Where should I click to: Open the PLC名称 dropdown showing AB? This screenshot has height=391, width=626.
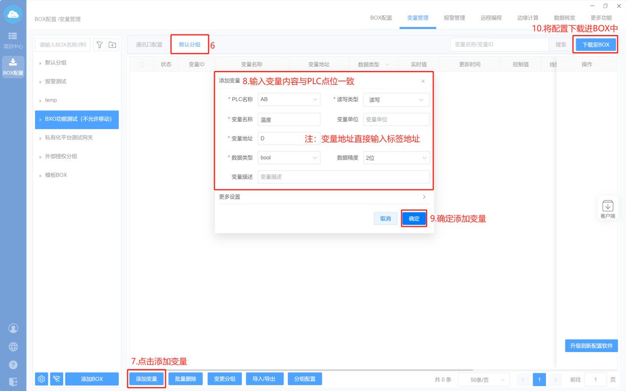[289, 100]
